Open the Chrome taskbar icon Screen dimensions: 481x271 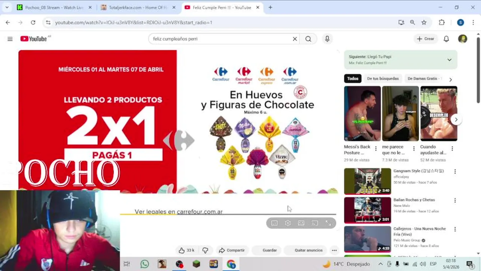tap(231, 264)
